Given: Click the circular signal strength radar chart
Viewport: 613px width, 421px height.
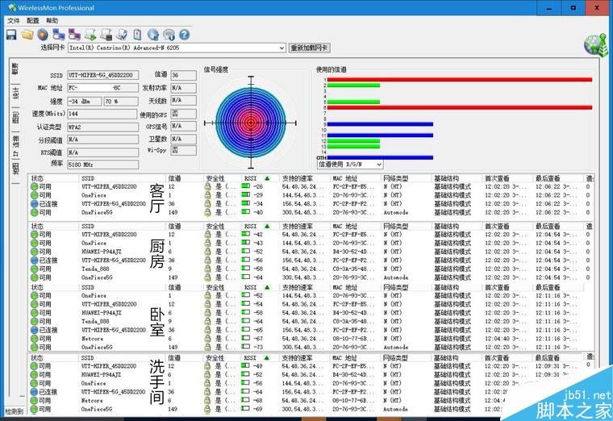Looking at the screenshot, I should [251, 123].
